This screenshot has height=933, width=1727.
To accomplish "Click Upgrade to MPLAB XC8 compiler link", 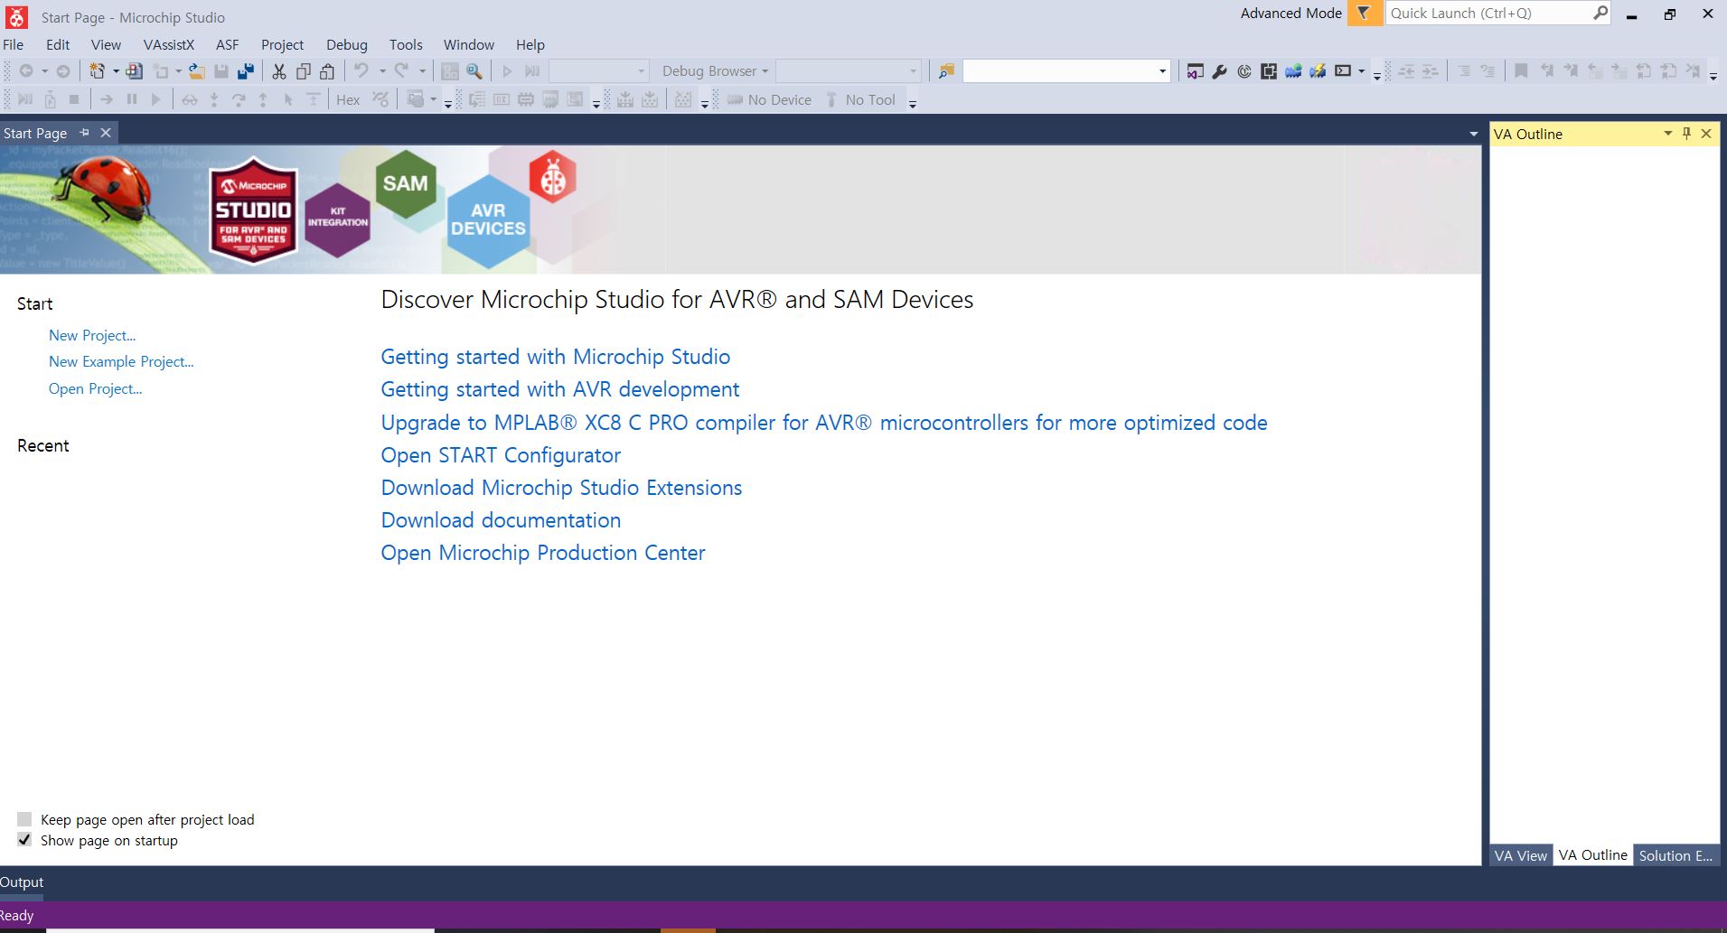I will coord(823,423).
